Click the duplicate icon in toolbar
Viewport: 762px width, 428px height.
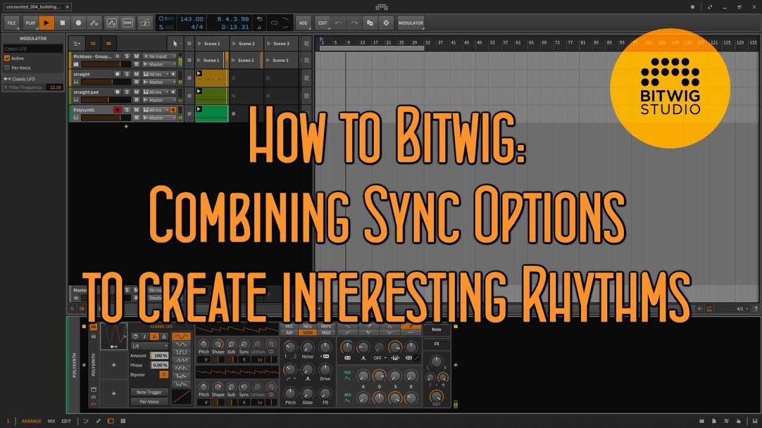coord(370,23)
